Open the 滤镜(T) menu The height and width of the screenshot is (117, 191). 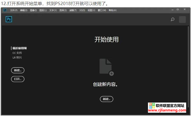[x=73, y=10]
